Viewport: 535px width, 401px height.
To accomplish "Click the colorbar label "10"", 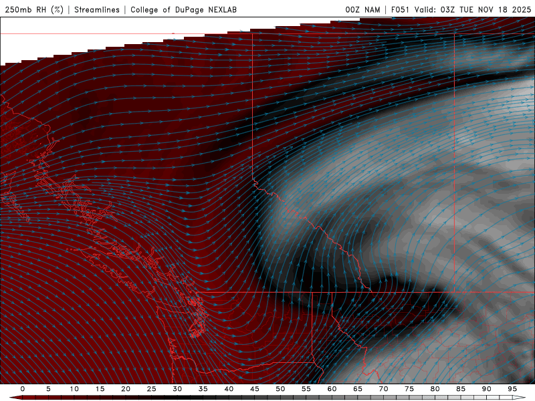I will click(74, 389).
